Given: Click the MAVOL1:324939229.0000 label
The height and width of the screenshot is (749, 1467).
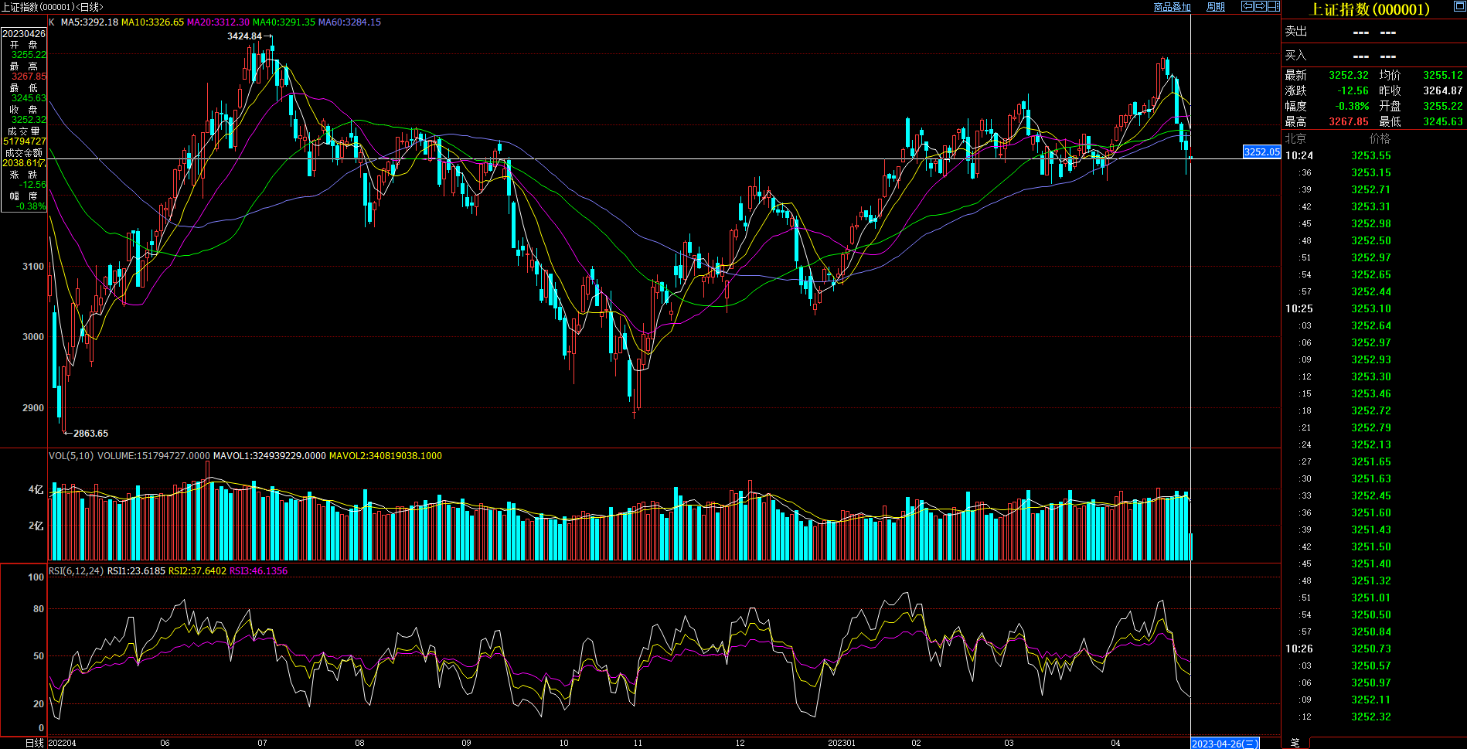Looking at the screenshot, I should point(270,456).
